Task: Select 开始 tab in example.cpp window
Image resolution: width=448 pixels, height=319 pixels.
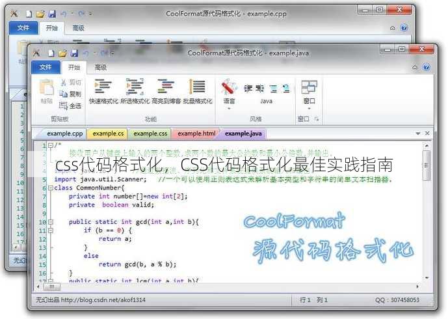Action: [x=52, y=28]
